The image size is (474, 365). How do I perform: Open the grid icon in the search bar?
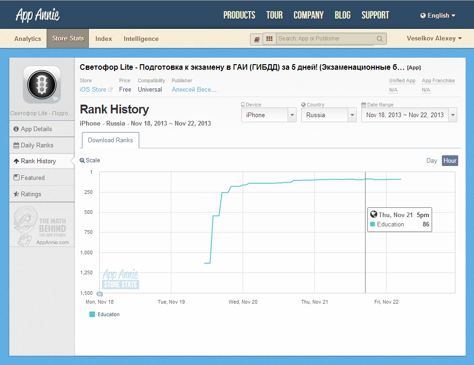coord(269,39)
